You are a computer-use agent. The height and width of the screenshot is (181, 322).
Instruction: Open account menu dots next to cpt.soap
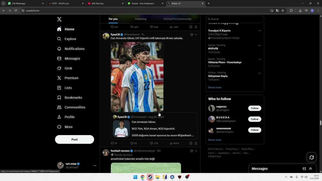click(95, 165)
